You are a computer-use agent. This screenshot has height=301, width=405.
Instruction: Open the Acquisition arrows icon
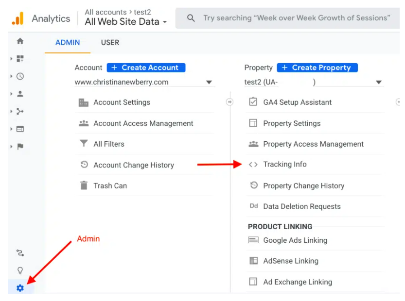[x=20, y=112]
